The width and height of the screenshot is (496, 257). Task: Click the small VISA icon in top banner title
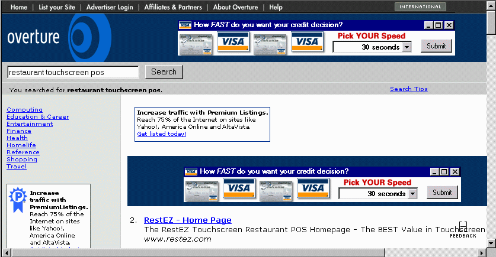click(x=185, y=25)
